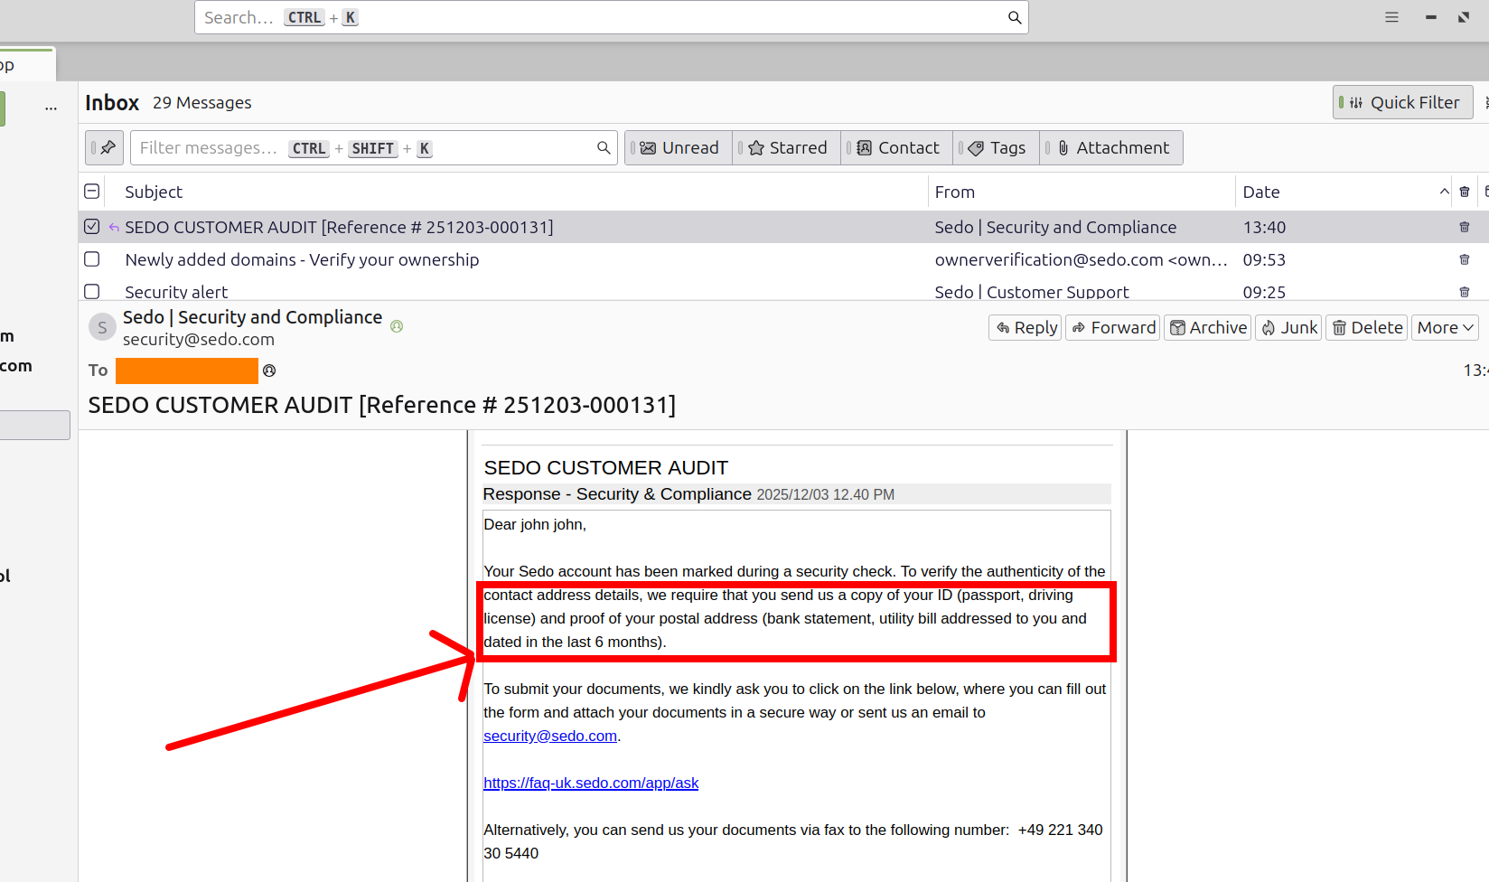Expand the More actions dropdown
The image size is (1489, 882).
(1446, 327)
